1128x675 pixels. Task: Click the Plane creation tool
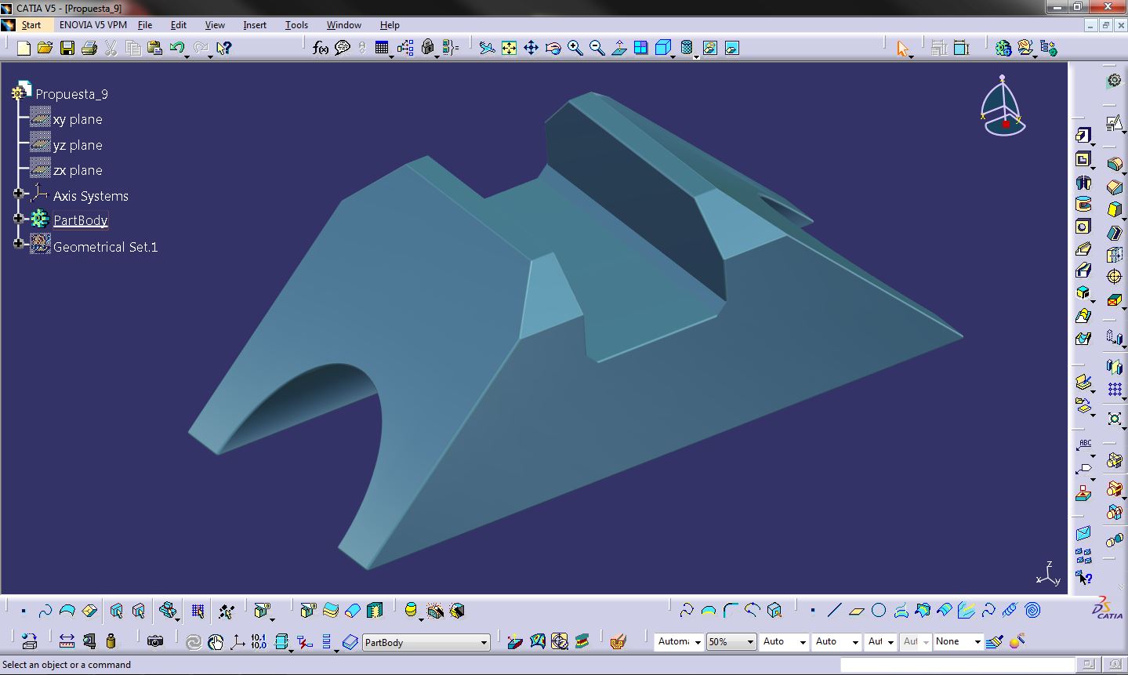(x=857, y=610)
